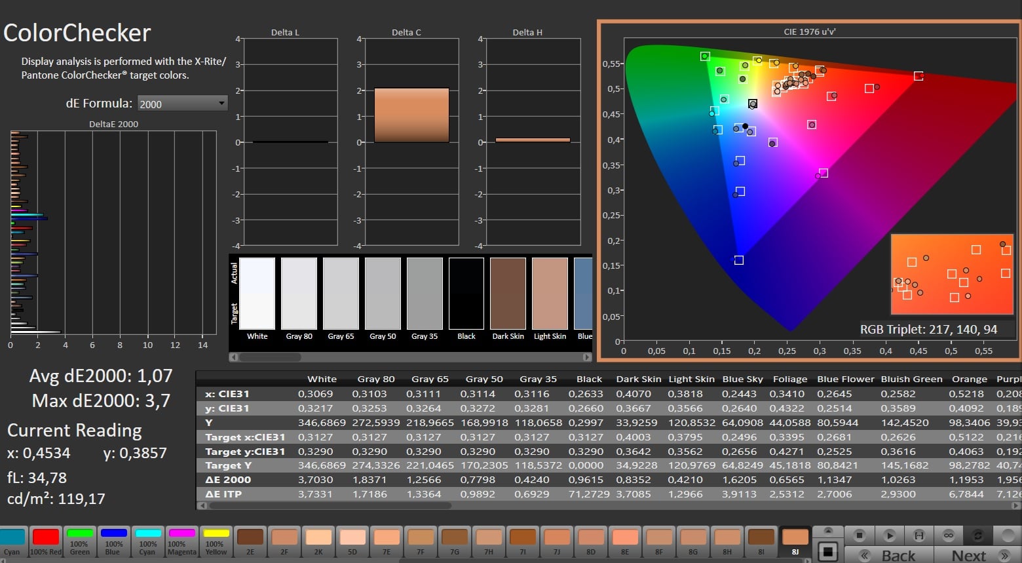The image size is (1022, 563).
Task: Click the single-read bracket icon
Action: [918, 535]
